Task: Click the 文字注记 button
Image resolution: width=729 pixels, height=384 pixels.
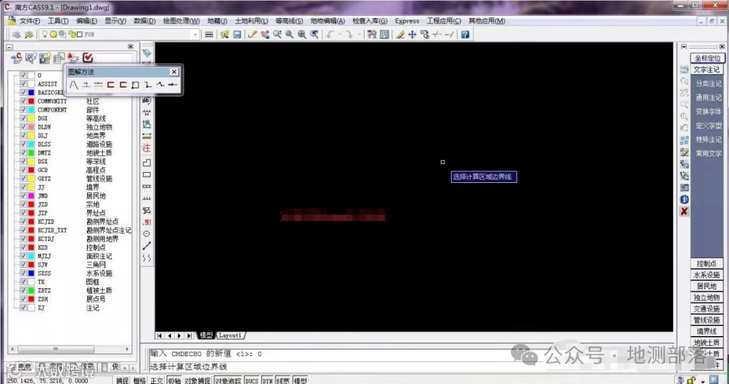Action: (707, 70)
